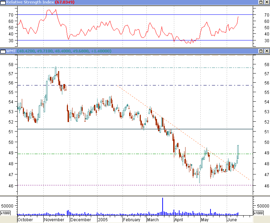The image size is (270, 223).
Task: Click the WMT price values in title bar
Action: coord(64,51)
